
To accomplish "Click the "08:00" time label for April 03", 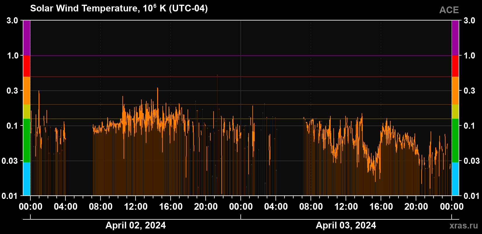I will tap(311, 207).
